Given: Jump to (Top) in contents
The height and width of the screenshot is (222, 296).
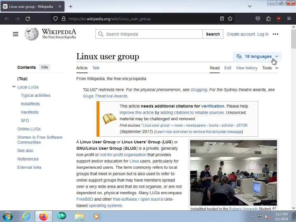Looking at the screenshot, I should point(22,79).
